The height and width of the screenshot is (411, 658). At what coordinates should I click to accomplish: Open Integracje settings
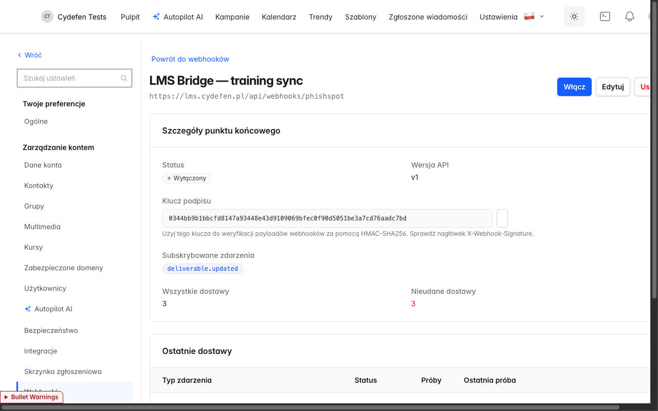[x=41, y=351]
